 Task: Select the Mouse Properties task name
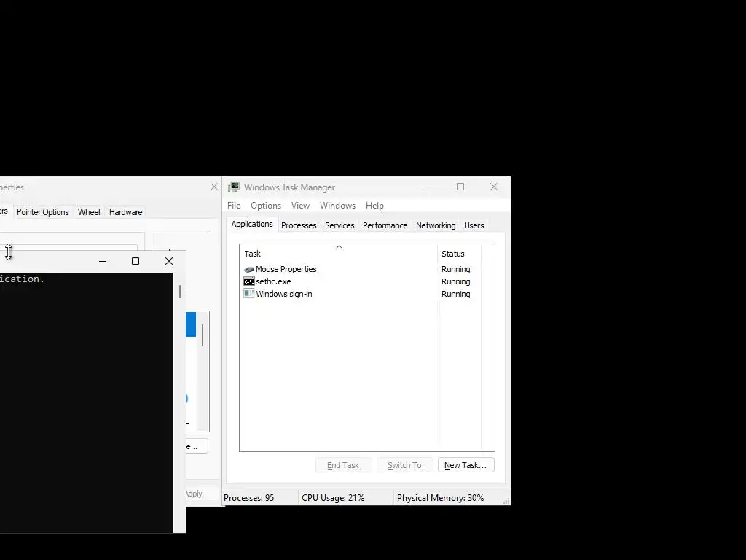286,269
